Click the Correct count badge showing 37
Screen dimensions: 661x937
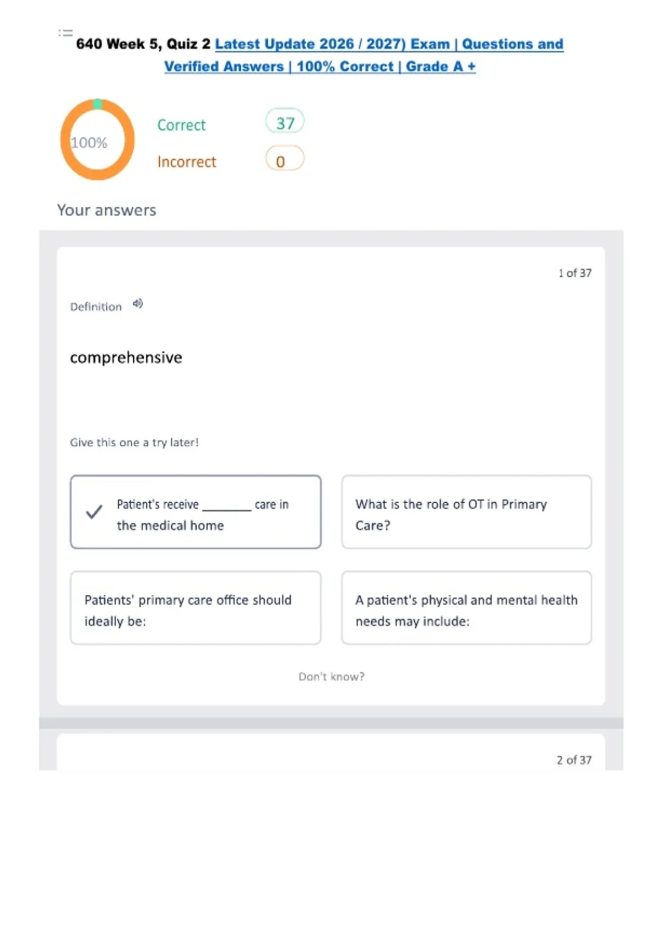coord(285,122)
